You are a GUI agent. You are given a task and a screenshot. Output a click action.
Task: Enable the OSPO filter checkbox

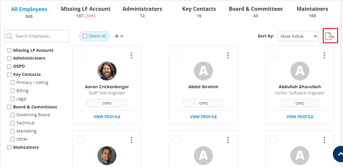pos(9,66)
